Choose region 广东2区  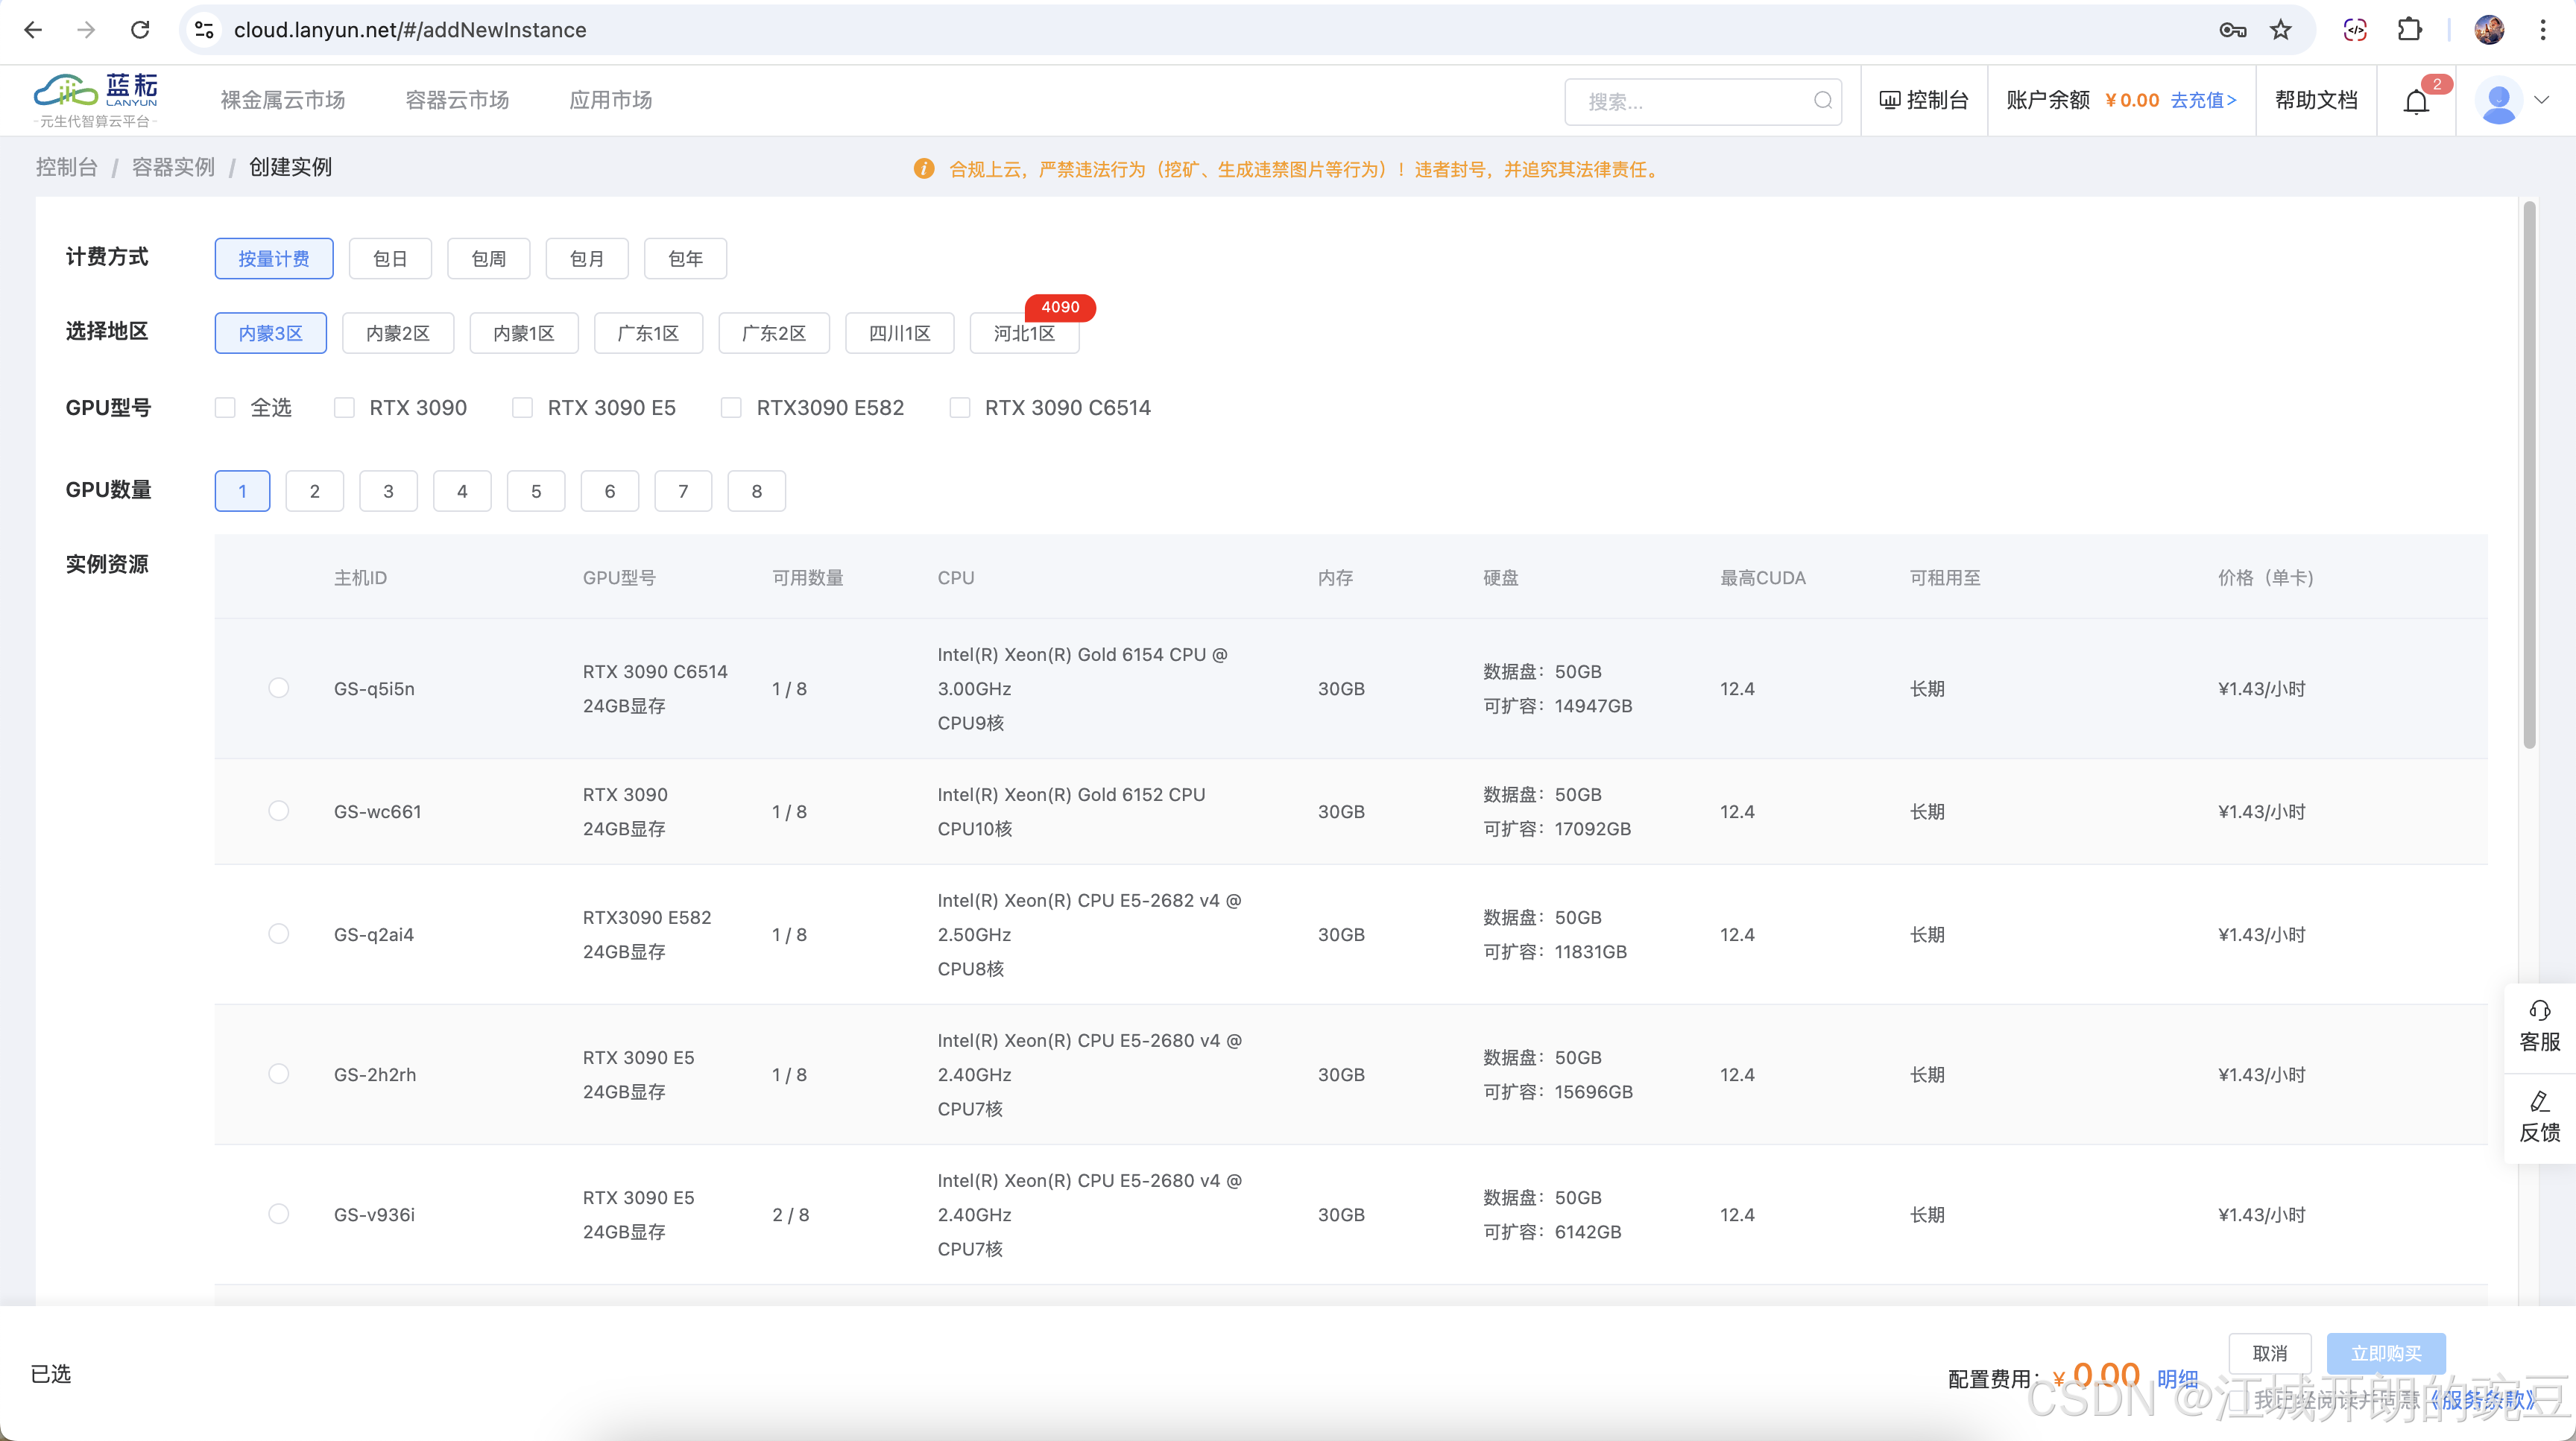point(774,333)
